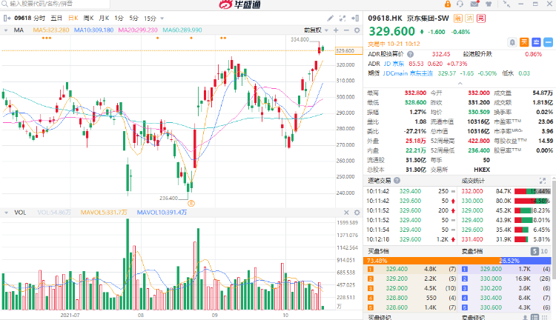
Task: Collapse right panel icon in chart toolbar
Action: [355, 18]
